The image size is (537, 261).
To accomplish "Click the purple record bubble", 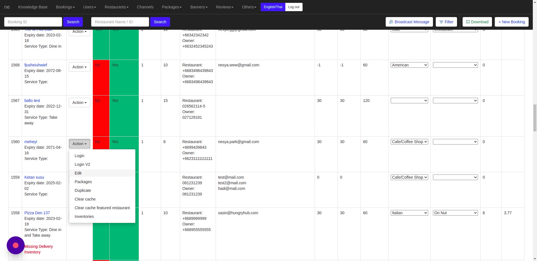I will click(x=16, y=245).
